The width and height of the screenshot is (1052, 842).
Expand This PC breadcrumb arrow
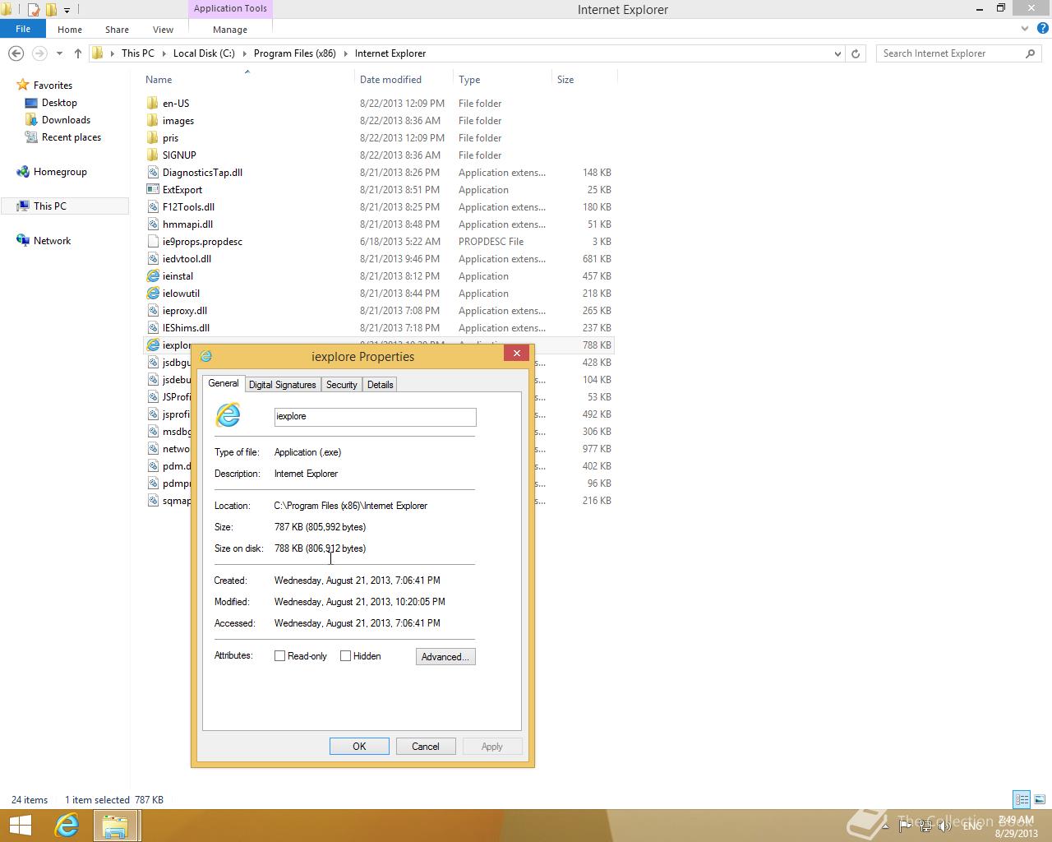[164, 53]
